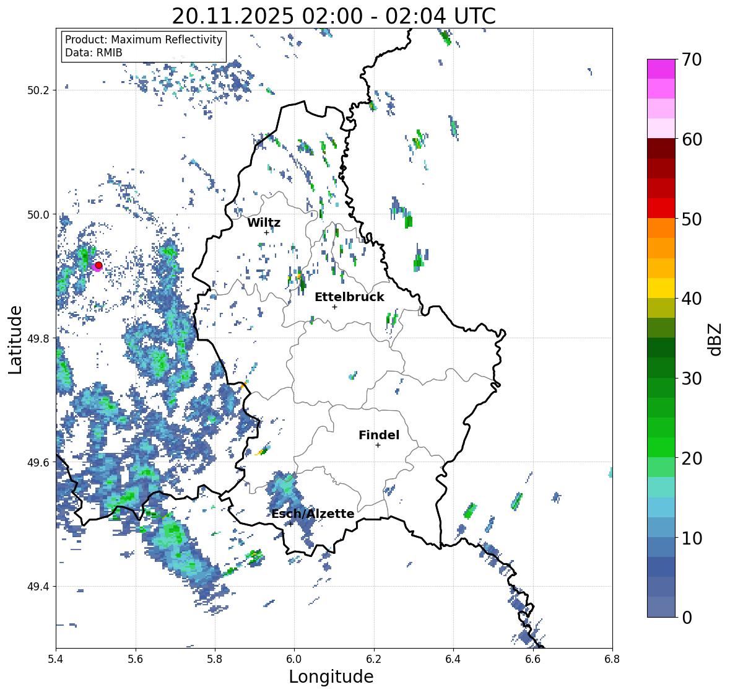
Task: Click the Longitude axis label
Action: click(x=331, y=677)
